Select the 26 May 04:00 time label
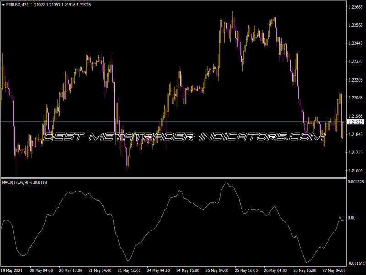The width and height of the screenshot is (366, 275). pos(275,270)
